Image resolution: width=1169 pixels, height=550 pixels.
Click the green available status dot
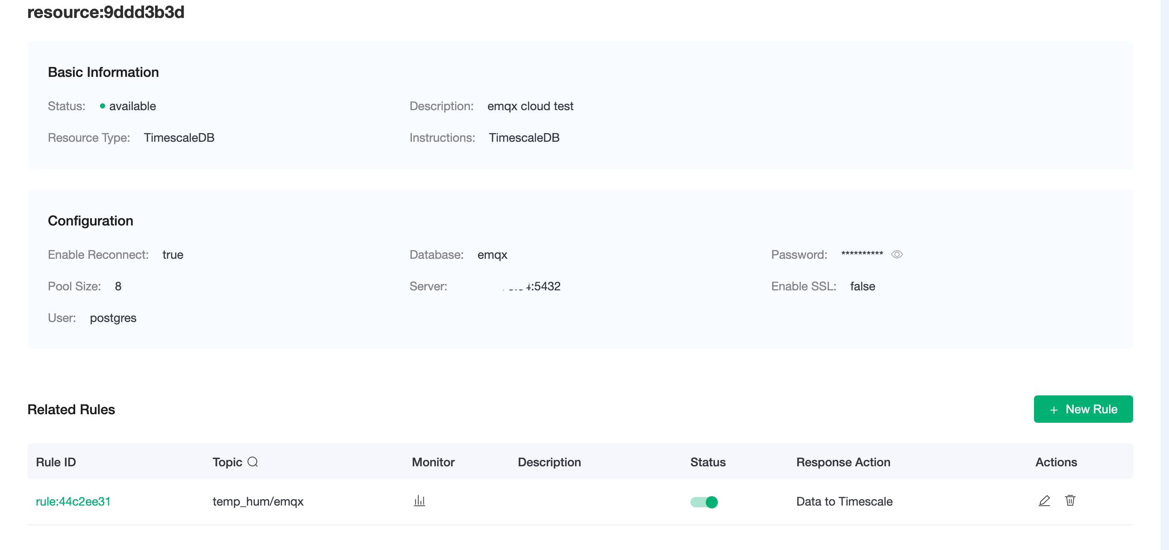(103, 106)
